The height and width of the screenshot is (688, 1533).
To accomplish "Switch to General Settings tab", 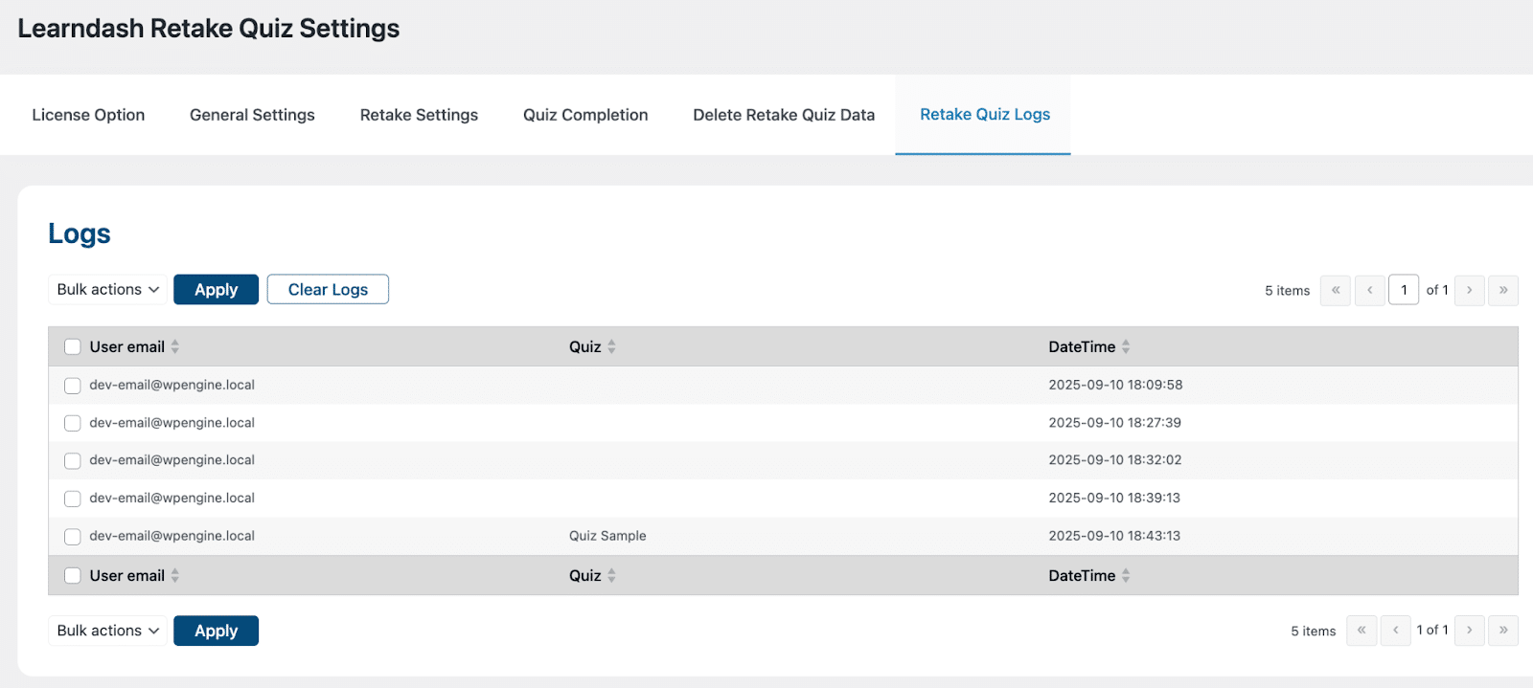I will 252,115.
